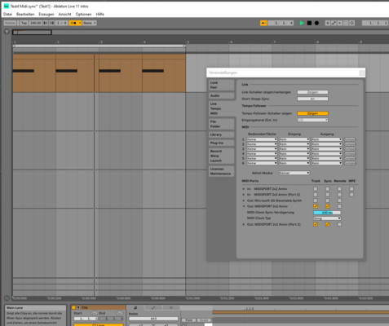
Task: Open Eingang dropdown in row 1
Action: 294,139
